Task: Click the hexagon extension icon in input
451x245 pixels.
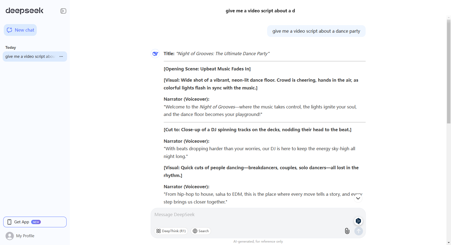Action: click(358, 221)
